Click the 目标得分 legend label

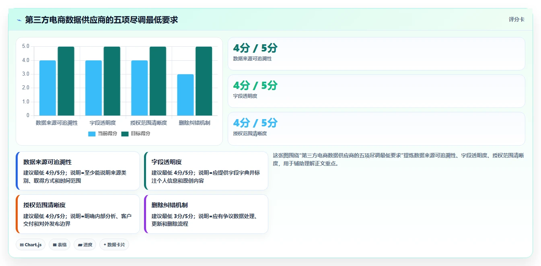tap(140, 134)
